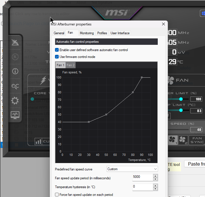Click the Temperature hysteresis label

point(75,187)
